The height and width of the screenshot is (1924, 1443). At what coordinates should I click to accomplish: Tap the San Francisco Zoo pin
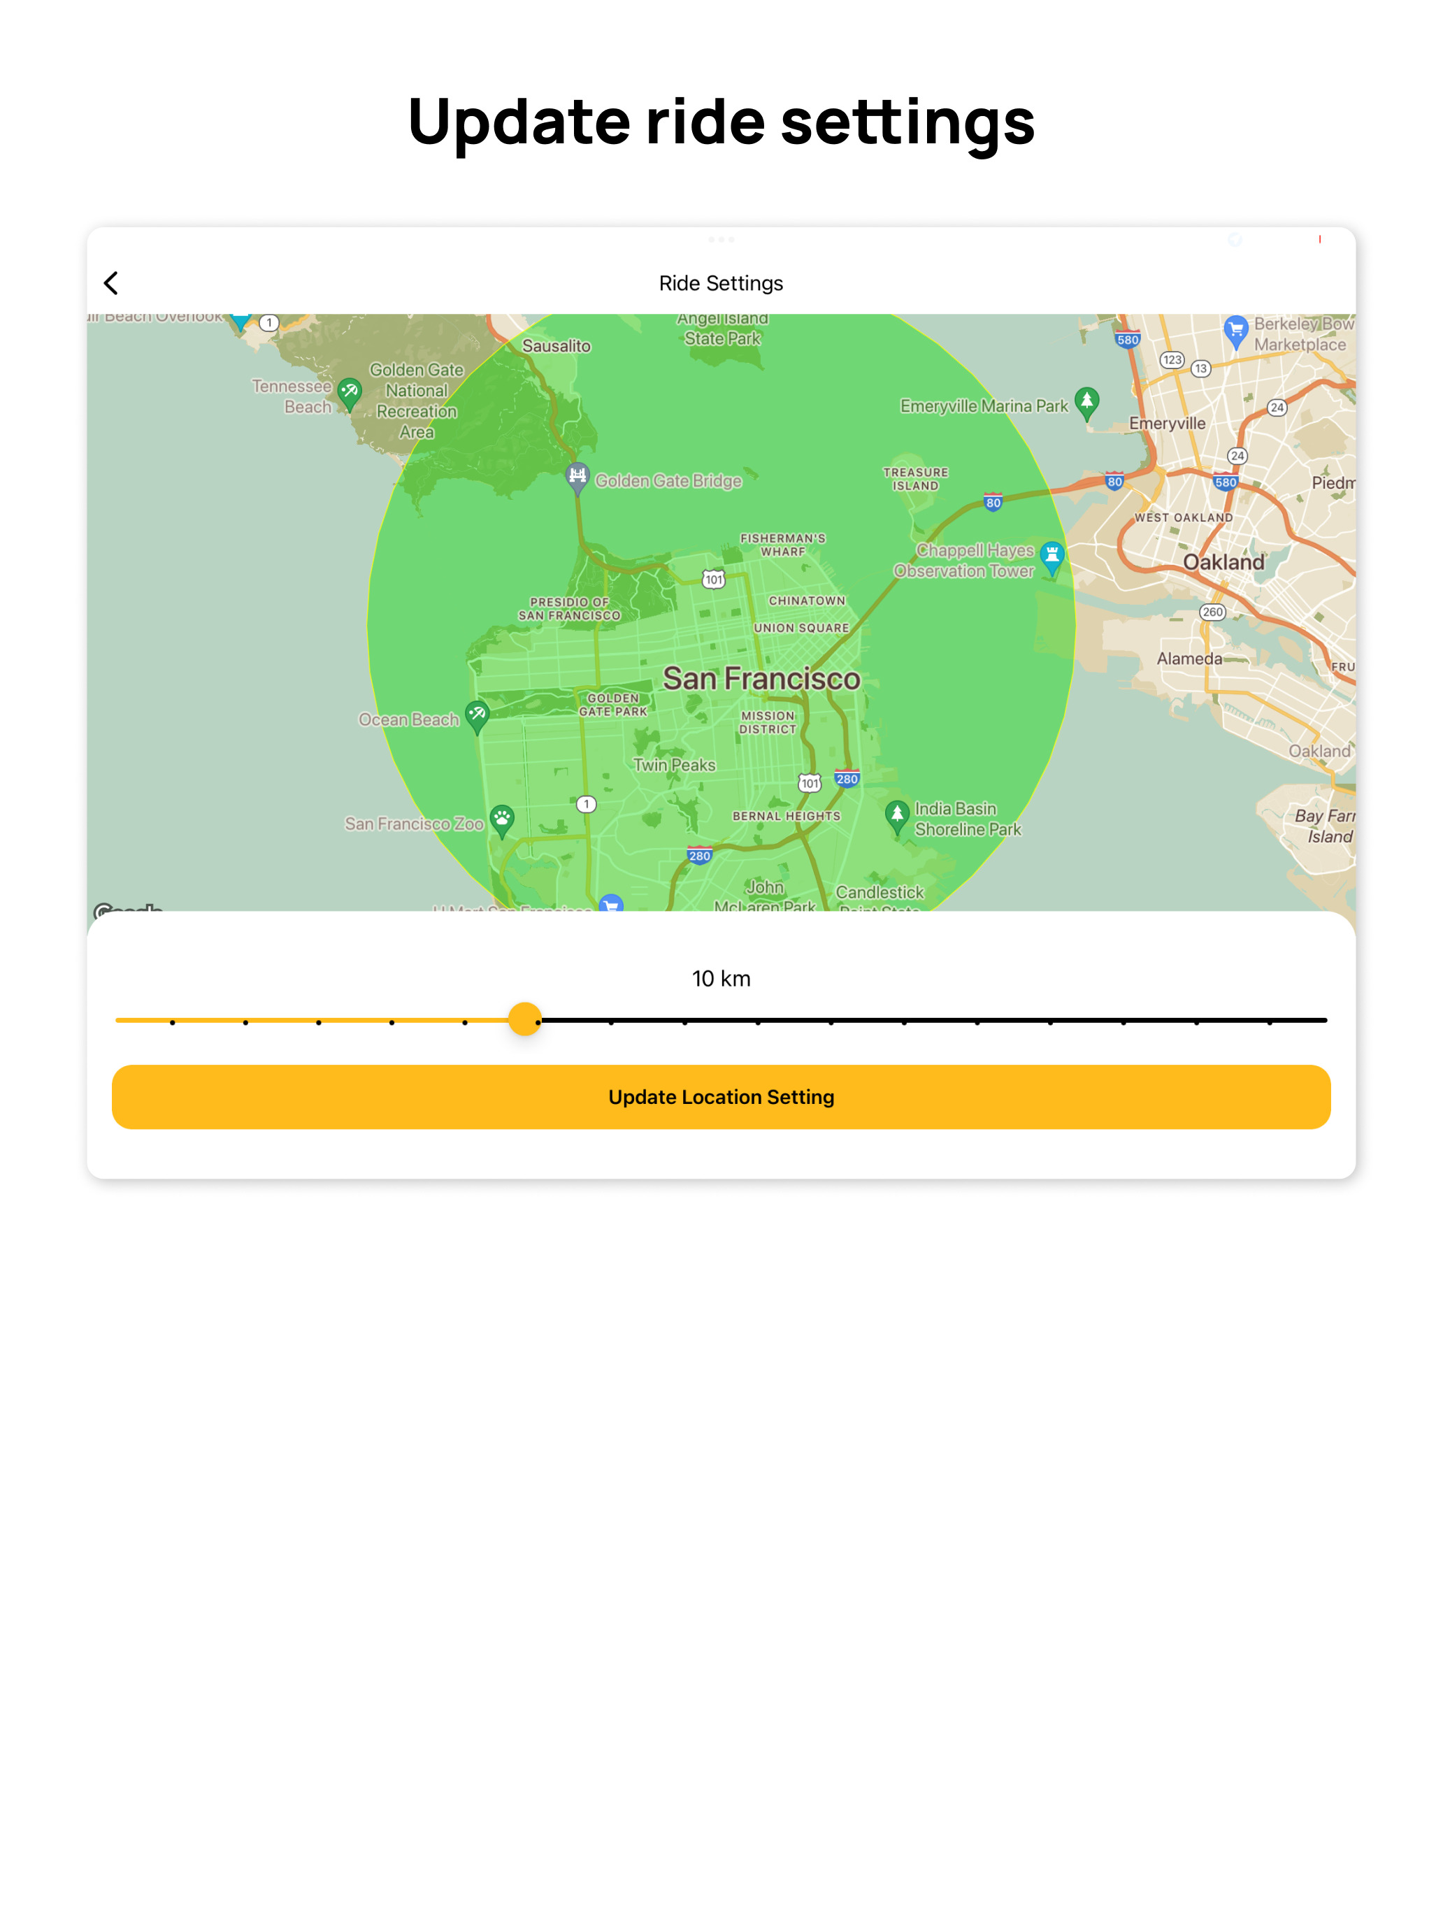pos(502,820)
